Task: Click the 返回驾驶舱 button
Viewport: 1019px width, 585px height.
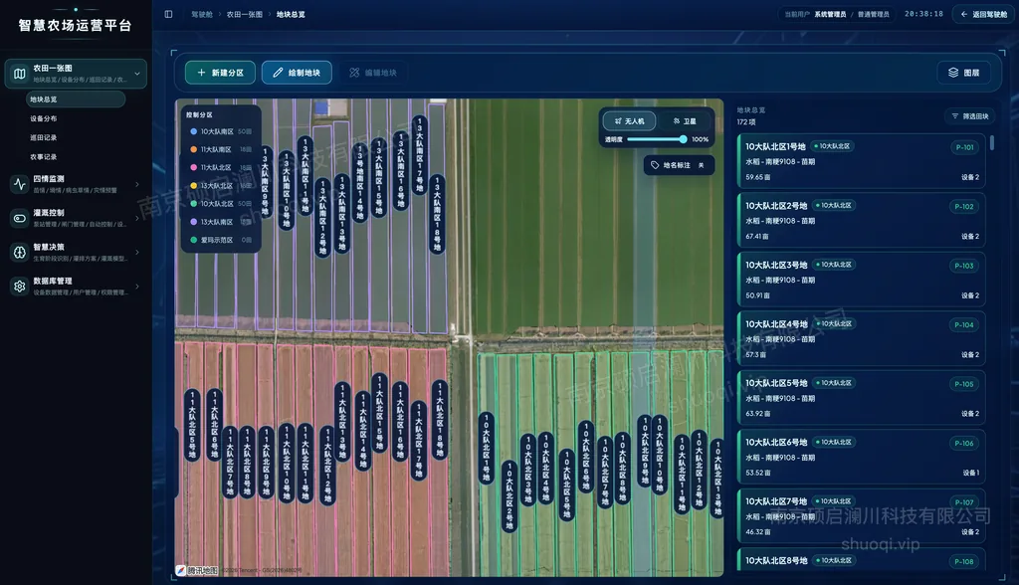Action: pos(983,14)
